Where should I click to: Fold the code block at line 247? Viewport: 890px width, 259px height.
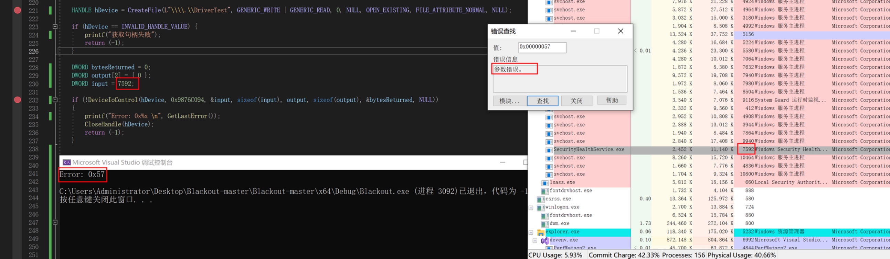(x=55, y=223)
